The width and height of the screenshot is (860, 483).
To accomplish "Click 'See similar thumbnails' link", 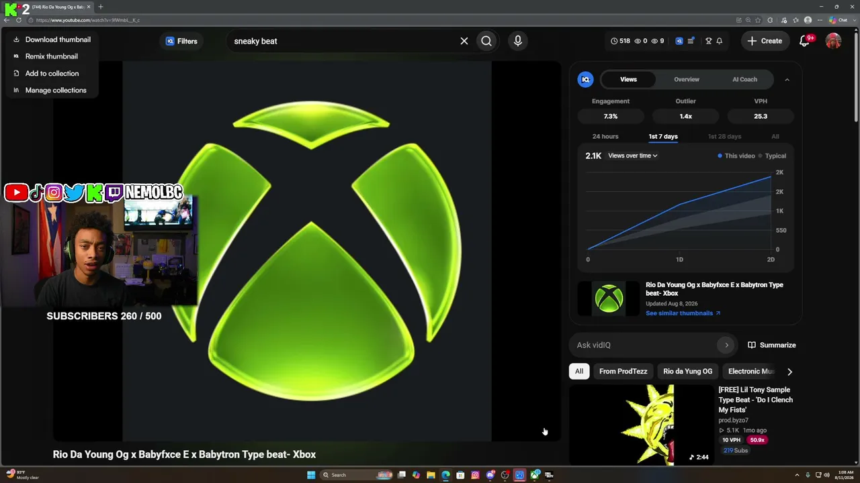I will click(683, 313).
